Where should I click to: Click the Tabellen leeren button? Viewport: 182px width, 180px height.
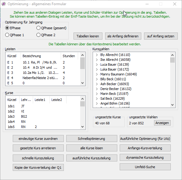pos(88,36)
